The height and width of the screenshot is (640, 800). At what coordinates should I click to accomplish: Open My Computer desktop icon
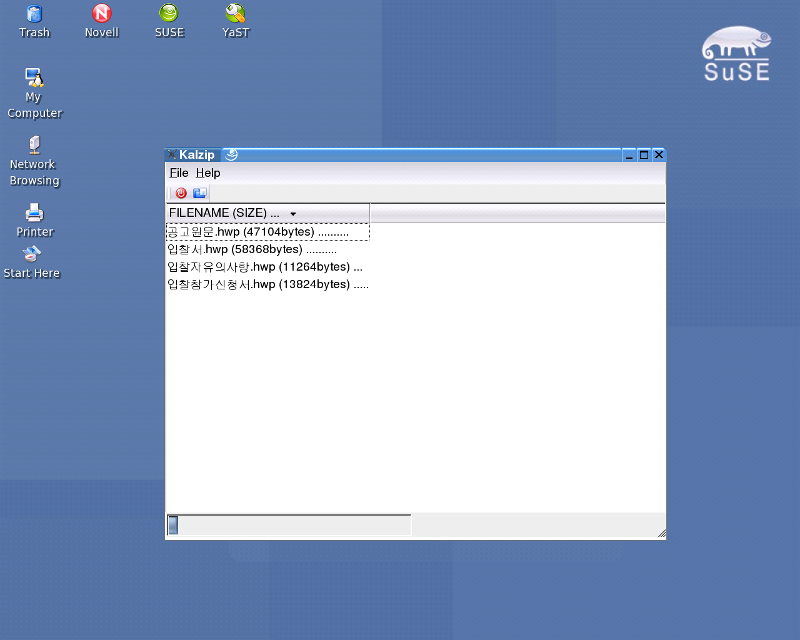34,78
